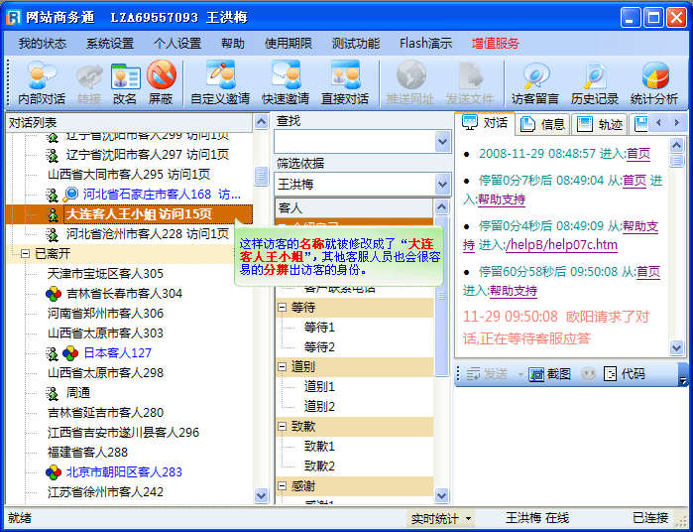This screenshot has height=532, width=693.
Task: Open 历史记录 history records
Action: coord(595,81)
